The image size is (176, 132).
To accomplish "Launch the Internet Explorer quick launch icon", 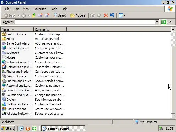I will (x=21, y=128).
